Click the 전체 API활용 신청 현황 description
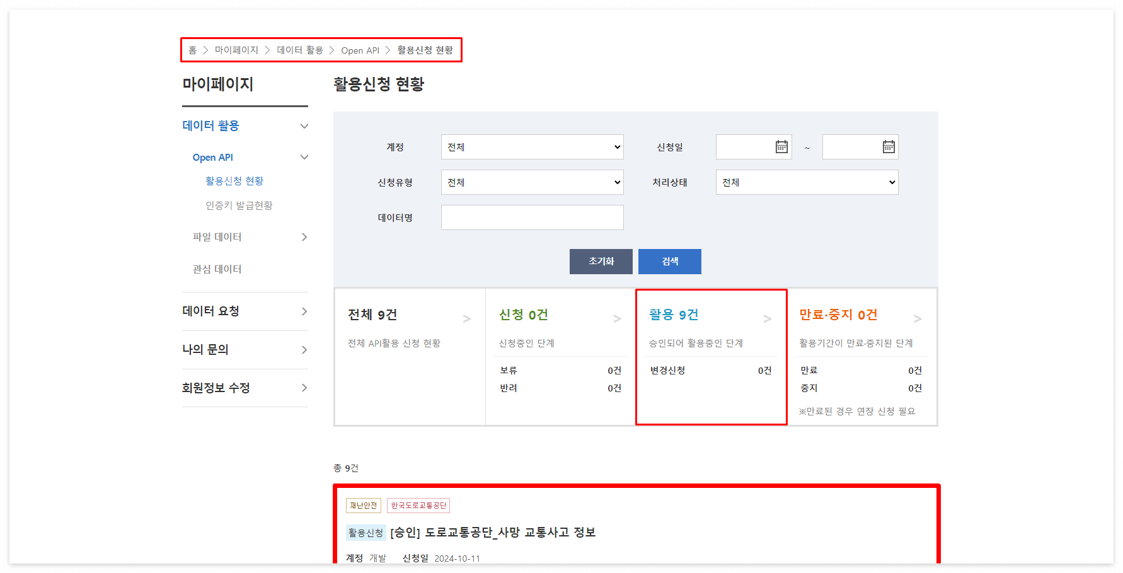This screenshot has width=1123, height=573. coord(394,344)
